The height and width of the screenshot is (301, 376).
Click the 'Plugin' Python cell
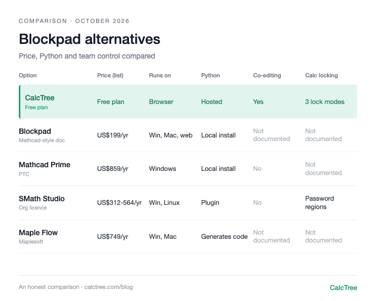[x=210, y=203]
